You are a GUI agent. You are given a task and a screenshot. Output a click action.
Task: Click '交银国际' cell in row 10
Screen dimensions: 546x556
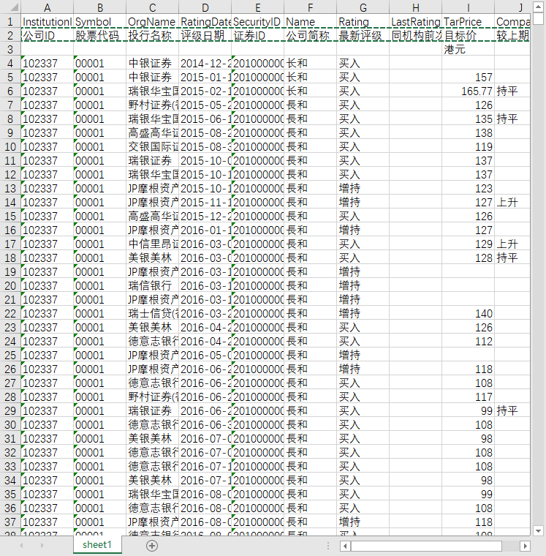coord(152,146)
